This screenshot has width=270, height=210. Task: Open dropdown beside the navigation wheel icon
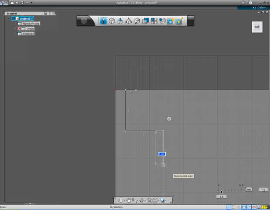(124, 200)
